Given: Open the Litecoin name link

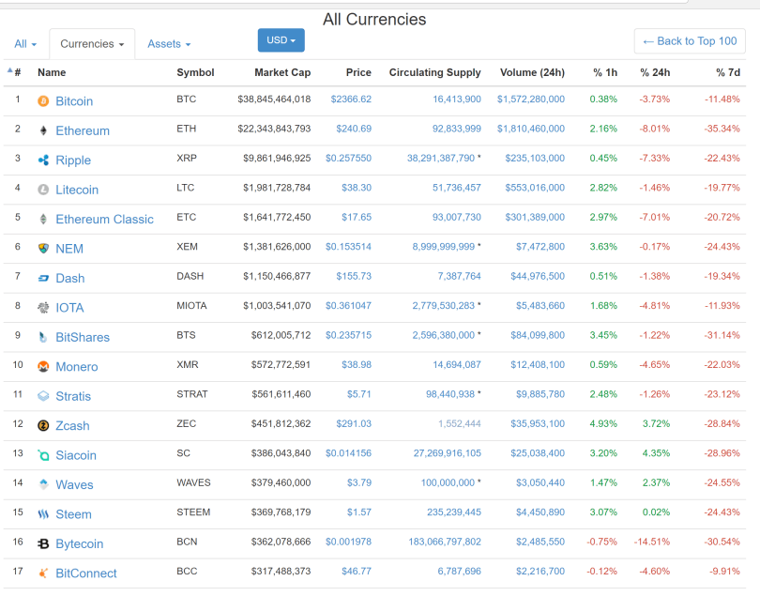Looking at the screenshot, I should coord(77,191).
